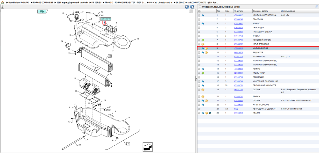Go to the home page icon

pyautogui.click(x=3, y=3)
